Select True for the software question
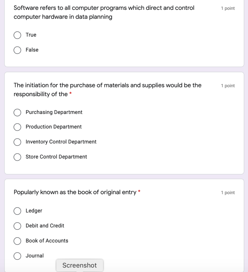The width and height of the screenshot is (248, 272). (18, 35)
